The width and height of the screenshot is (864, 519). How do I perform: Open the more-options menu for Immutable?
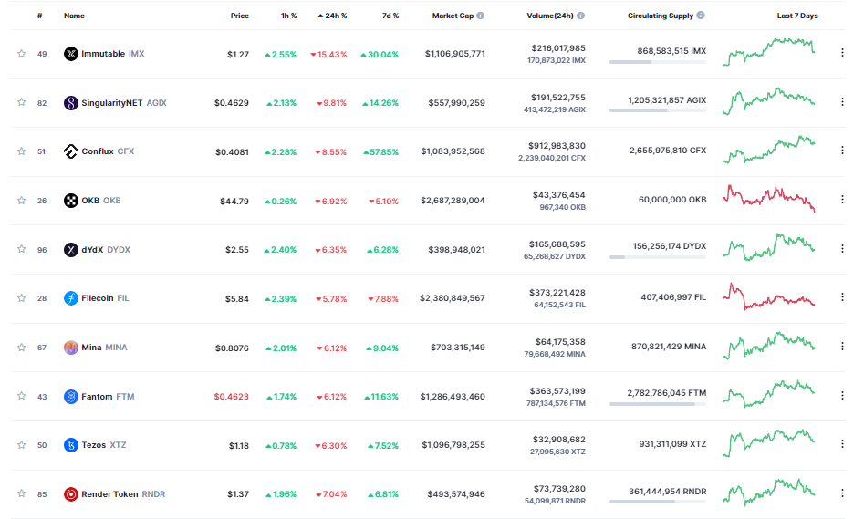pos(842,52)
